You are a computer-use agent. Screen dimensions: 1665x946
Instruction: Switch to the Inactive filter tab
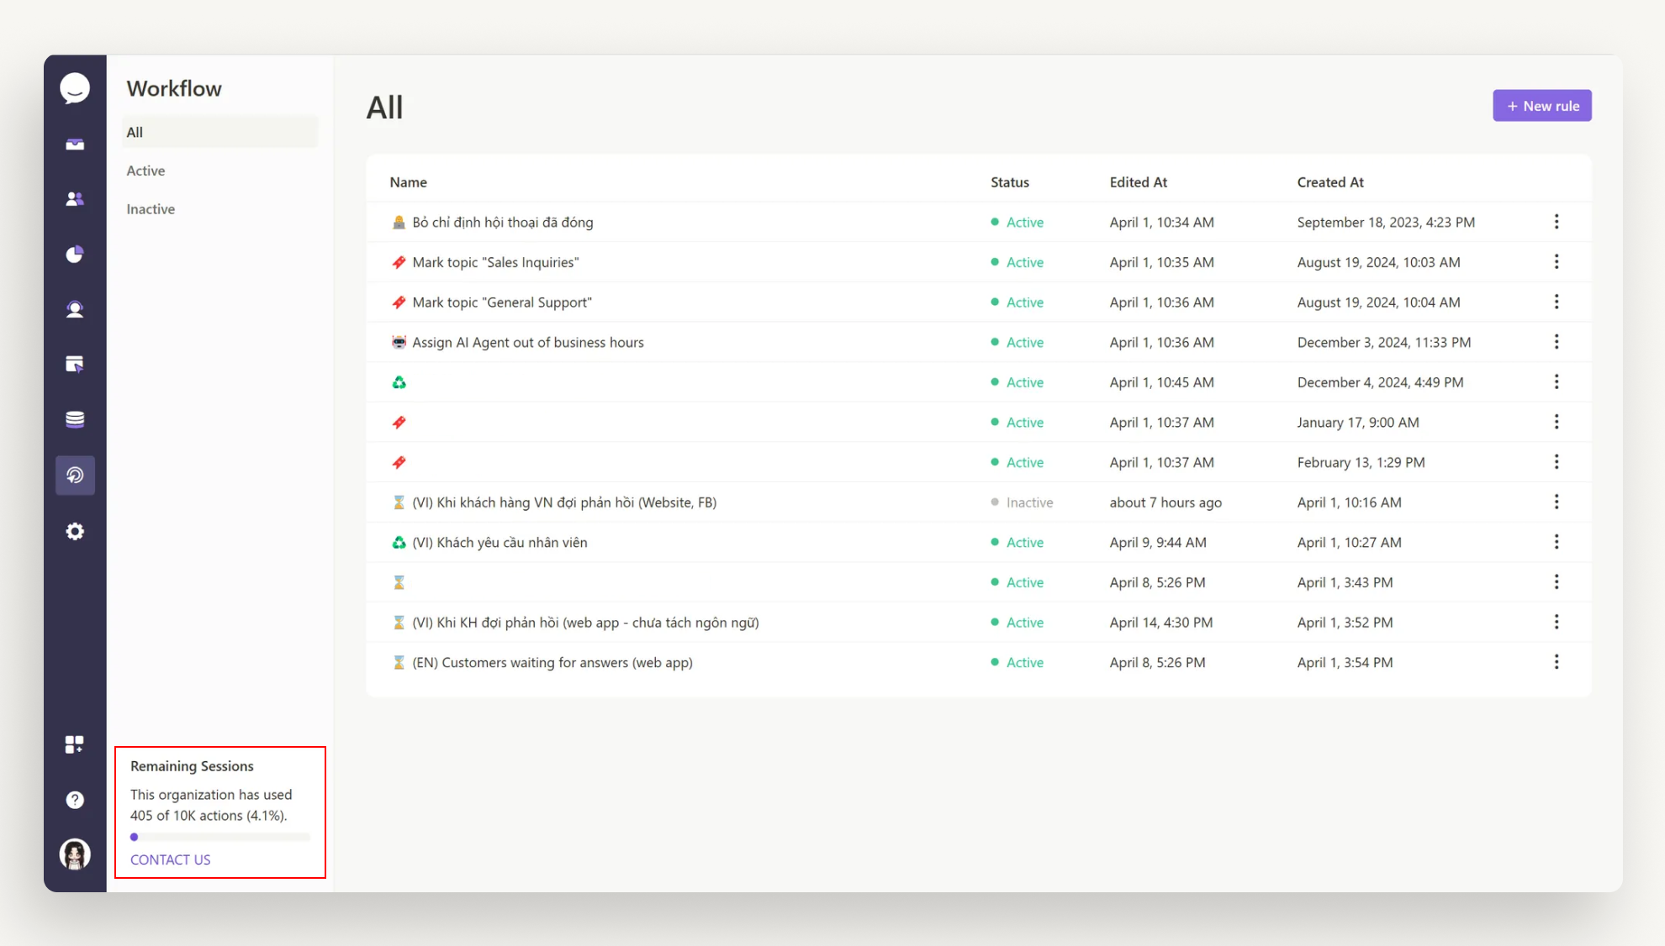click(x=151, y=208)
